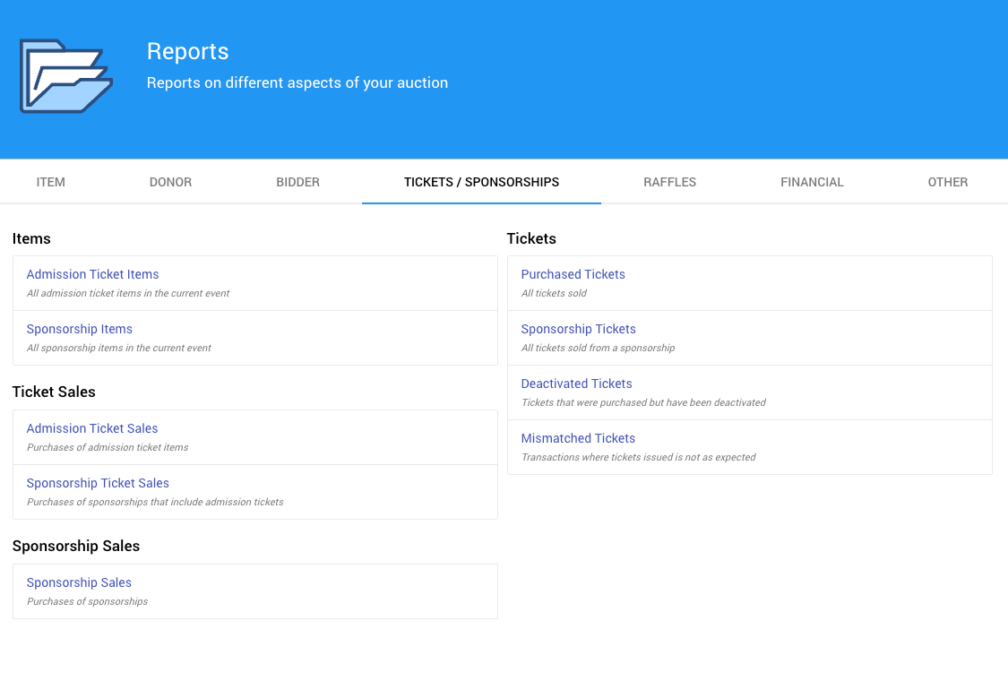
Task: Open Admission Ticket Items report
Action: pos(92,274)
